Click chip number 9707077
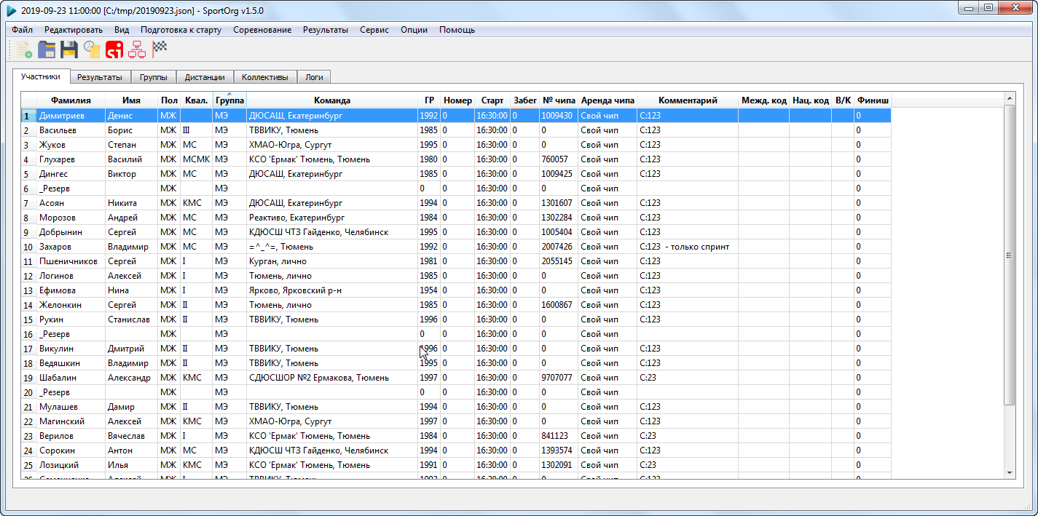1038x516 pixels. point(559,378)
